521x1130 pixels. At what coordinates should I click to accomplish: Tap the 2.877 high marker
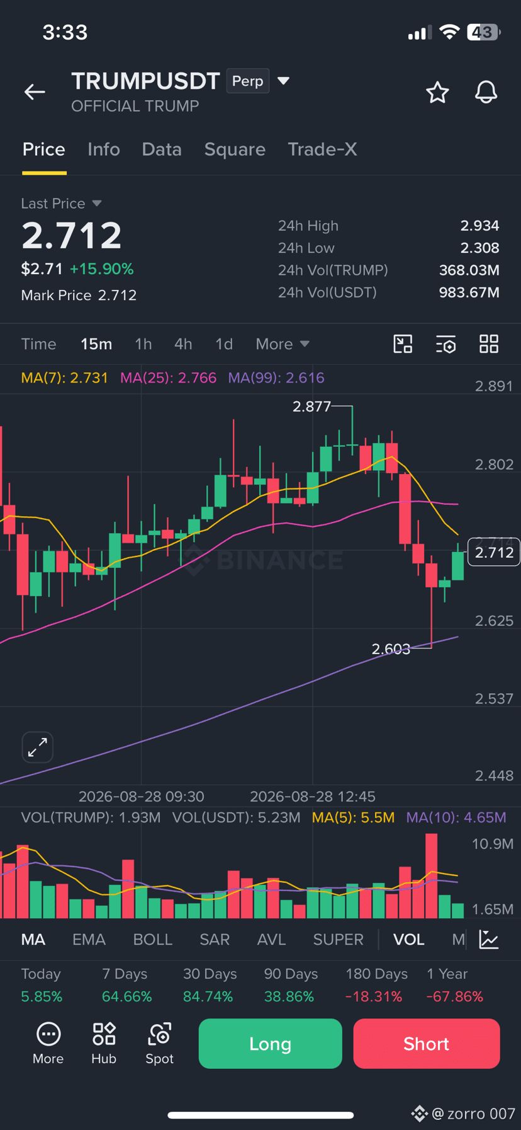311,406
